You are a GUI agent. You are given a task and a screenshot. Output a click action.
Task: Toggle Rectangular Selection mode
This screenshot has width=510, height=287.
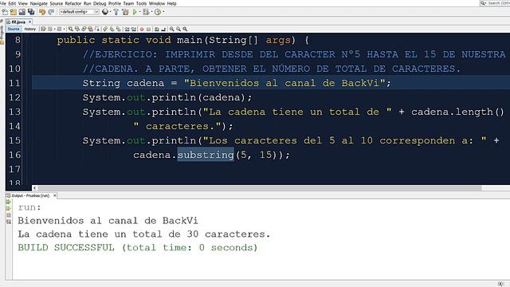[x=97, y=29]
